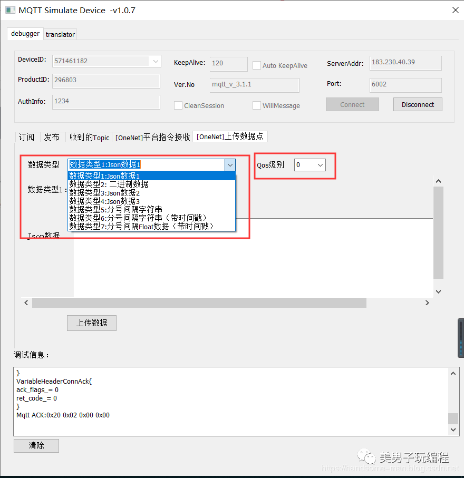Click the up arrow on the data area scrollbar
This screenshot has height=478, width=464.
438,180
